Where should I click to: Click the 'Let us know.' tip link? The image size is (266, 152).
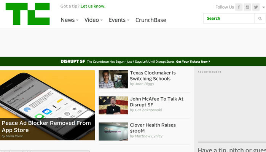pyautogui.click(x=93, y=6)
